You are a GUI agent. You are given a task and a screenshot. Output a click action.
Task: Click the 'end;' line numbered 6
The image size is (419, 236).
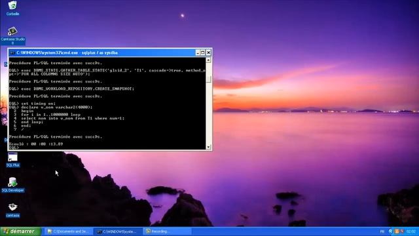pyautogui.click(x=22, y=125)
